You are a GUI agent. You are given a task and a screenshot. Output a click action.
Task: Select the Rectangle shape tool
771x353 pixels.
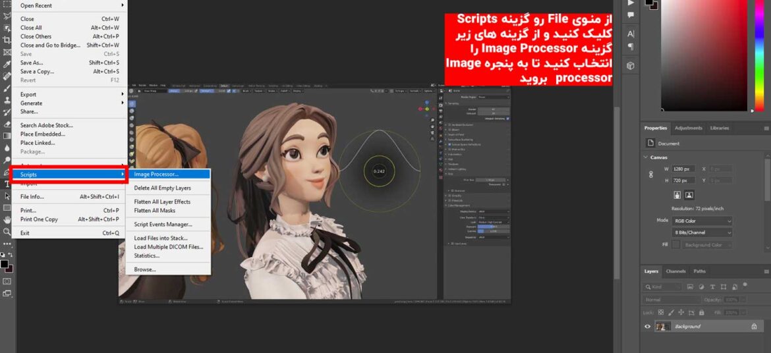coord(7,207)
